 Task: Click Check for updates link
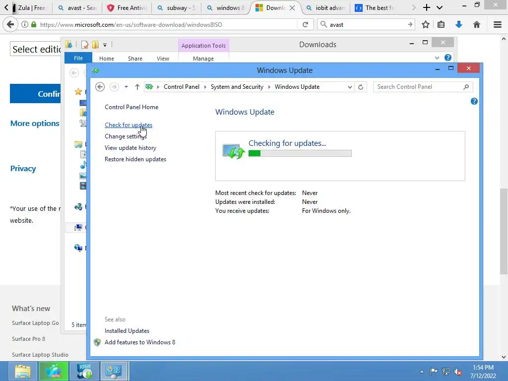128,125
